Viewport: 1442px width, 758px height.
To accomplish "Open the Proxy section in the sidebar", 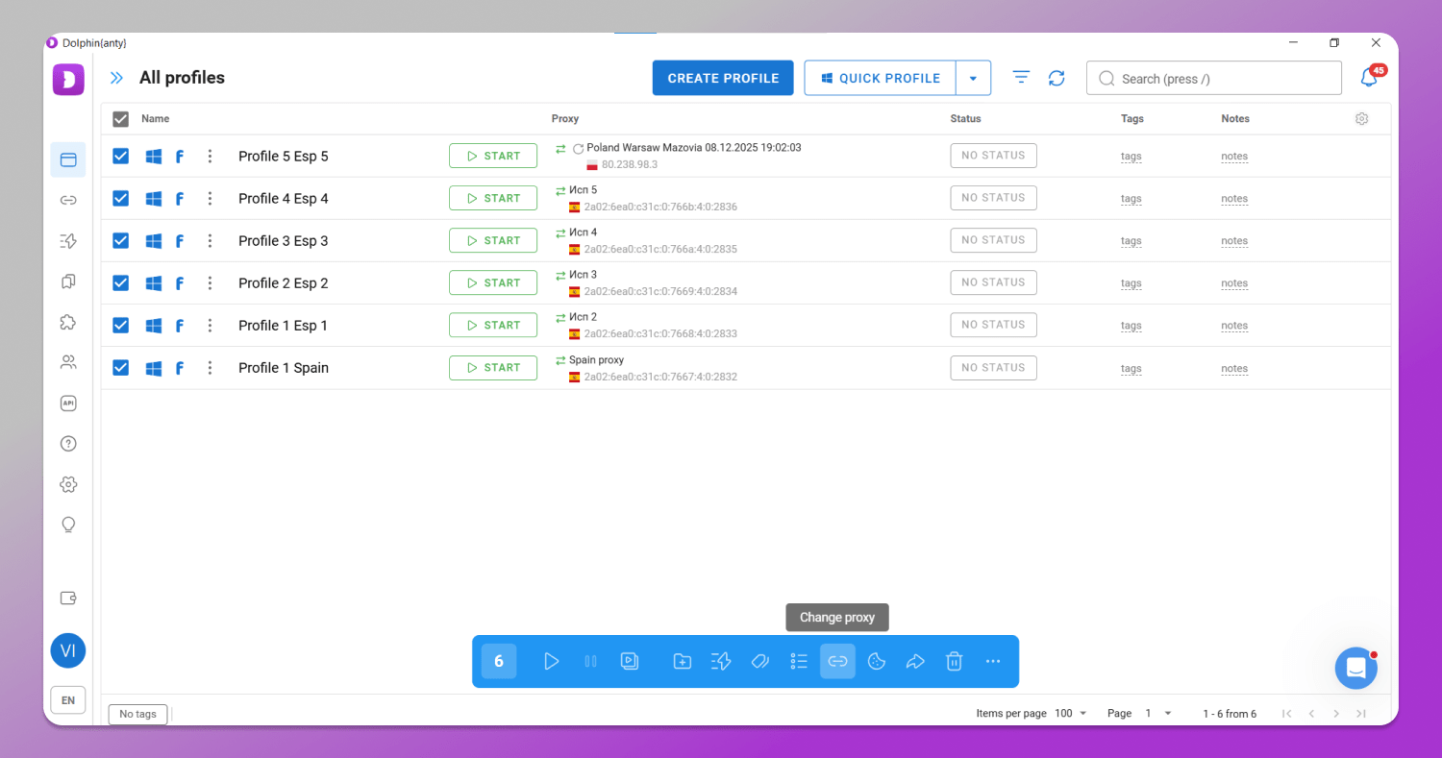I will point(68,200).
